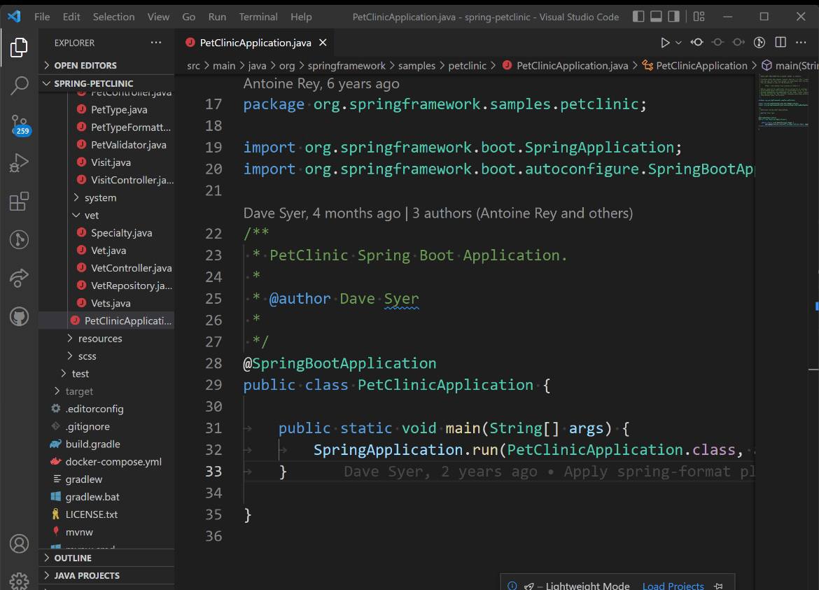This screenshot has width=819, height=590.
Task: Select the PetClinicApplication.java editor tab
Action: click(255, 43)
